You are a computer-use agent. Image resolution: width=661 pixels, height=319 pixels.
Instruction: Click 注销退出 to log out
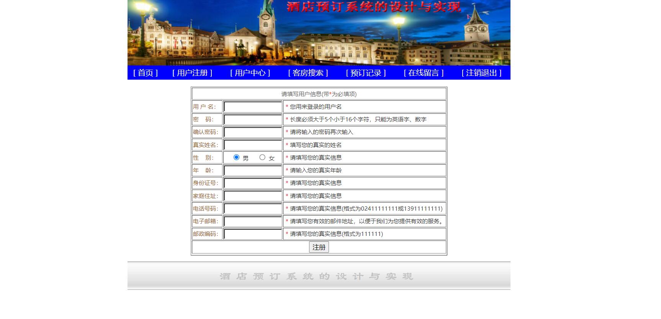click(481, 73)
